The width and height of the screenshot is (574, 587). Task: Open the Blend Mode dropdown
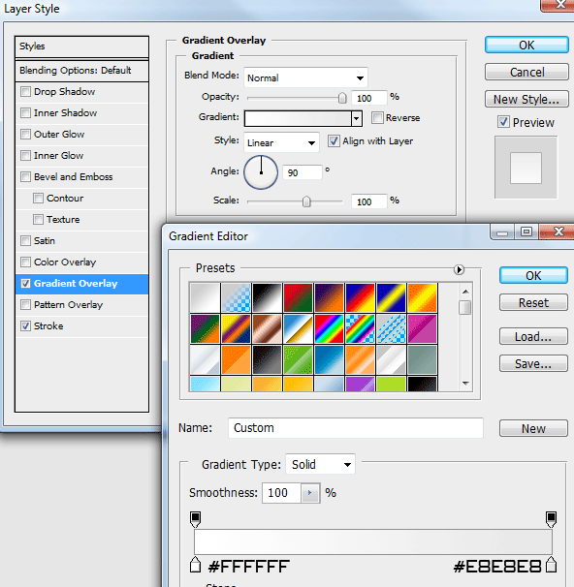click(305, 77)
